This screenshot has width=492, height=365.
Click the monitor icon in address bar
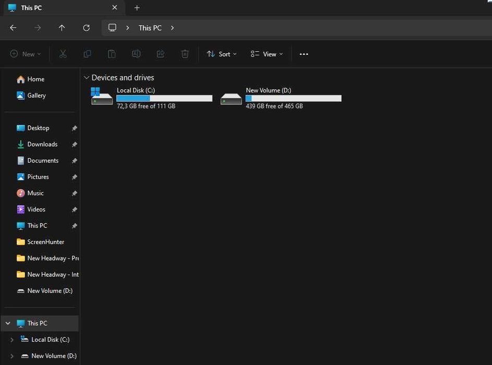tap(112, 28)
